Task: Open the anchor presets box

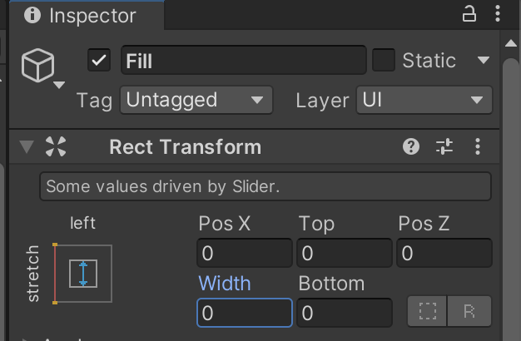Action: pos(83,273)
